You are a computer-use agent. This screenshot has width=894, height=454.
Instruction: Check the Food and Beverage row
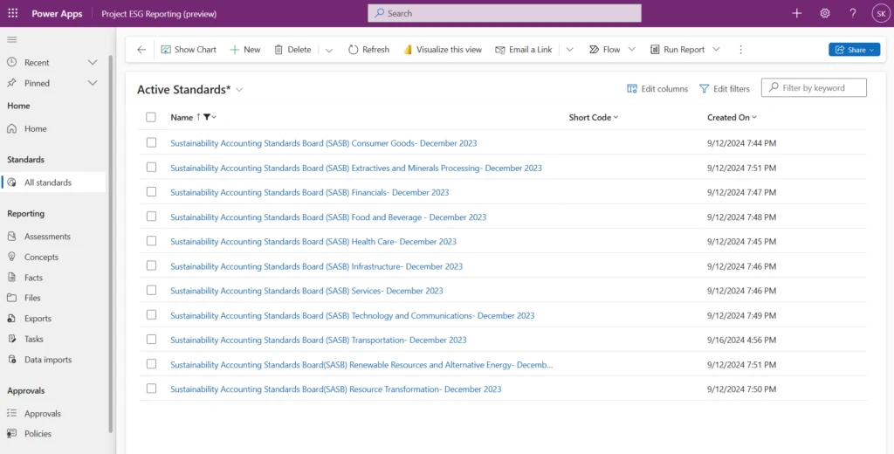[x=151, y=217]
